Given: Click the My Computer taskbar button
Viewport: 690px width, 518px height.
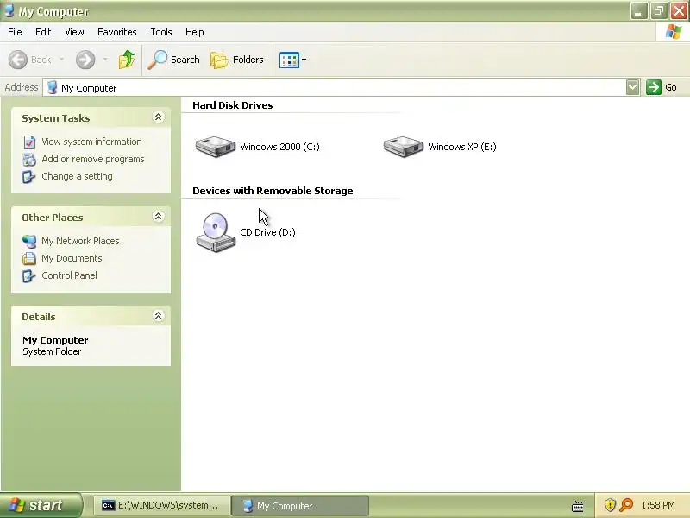Looking at the screenshot, I should pyautogui.click(x=299, y=505).
